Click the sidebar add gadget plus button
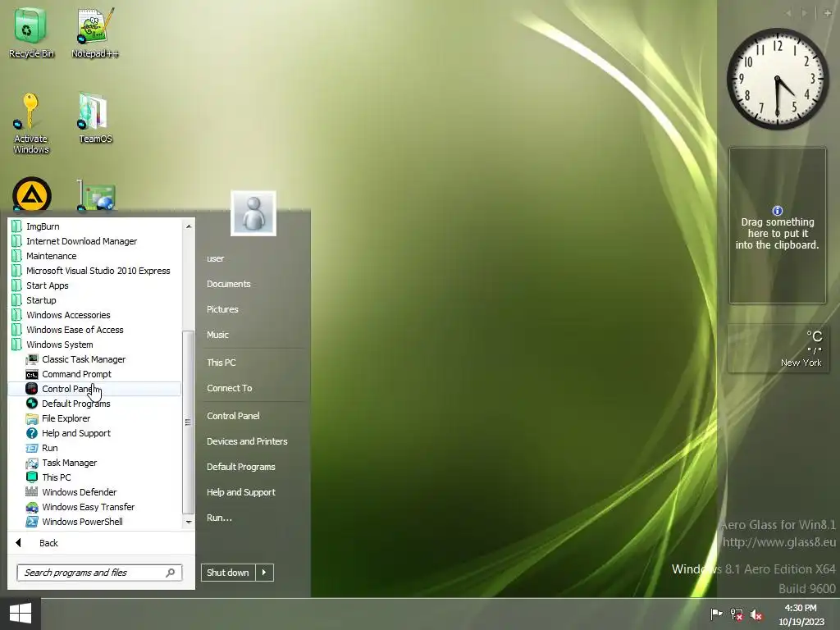This screenshot has width=840, height=630. (x=828, y=13)
